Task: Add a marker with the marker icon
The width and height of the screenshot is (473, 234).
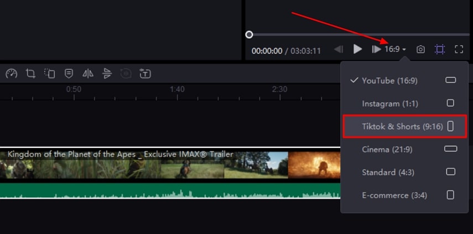Action: point(69,73)
